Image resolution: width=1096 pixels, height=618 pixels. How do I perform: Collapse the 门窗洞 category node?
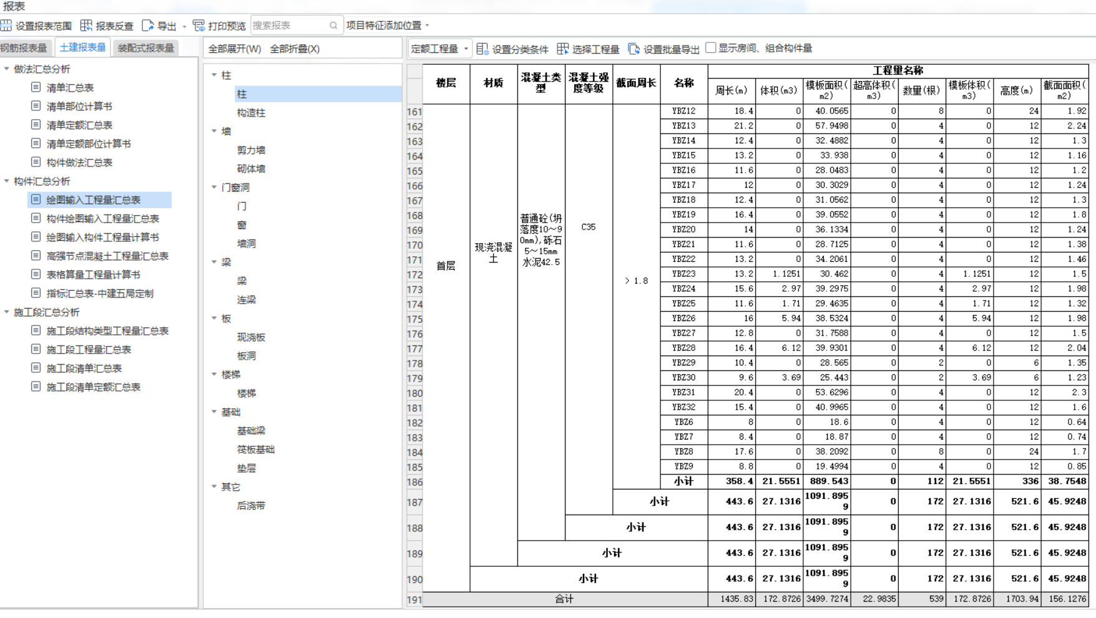tap(214, 187)
